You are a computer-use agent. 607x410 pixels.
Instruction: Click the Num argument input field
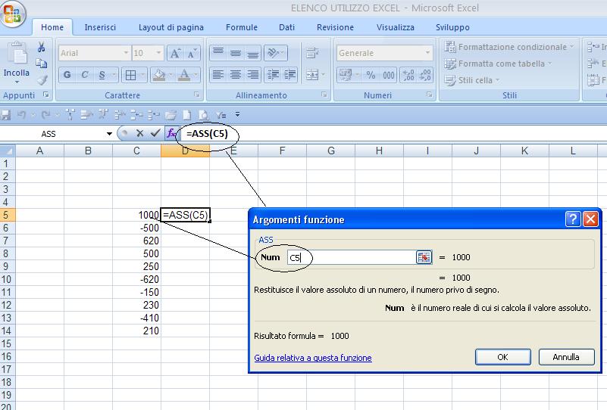point(352,257)
